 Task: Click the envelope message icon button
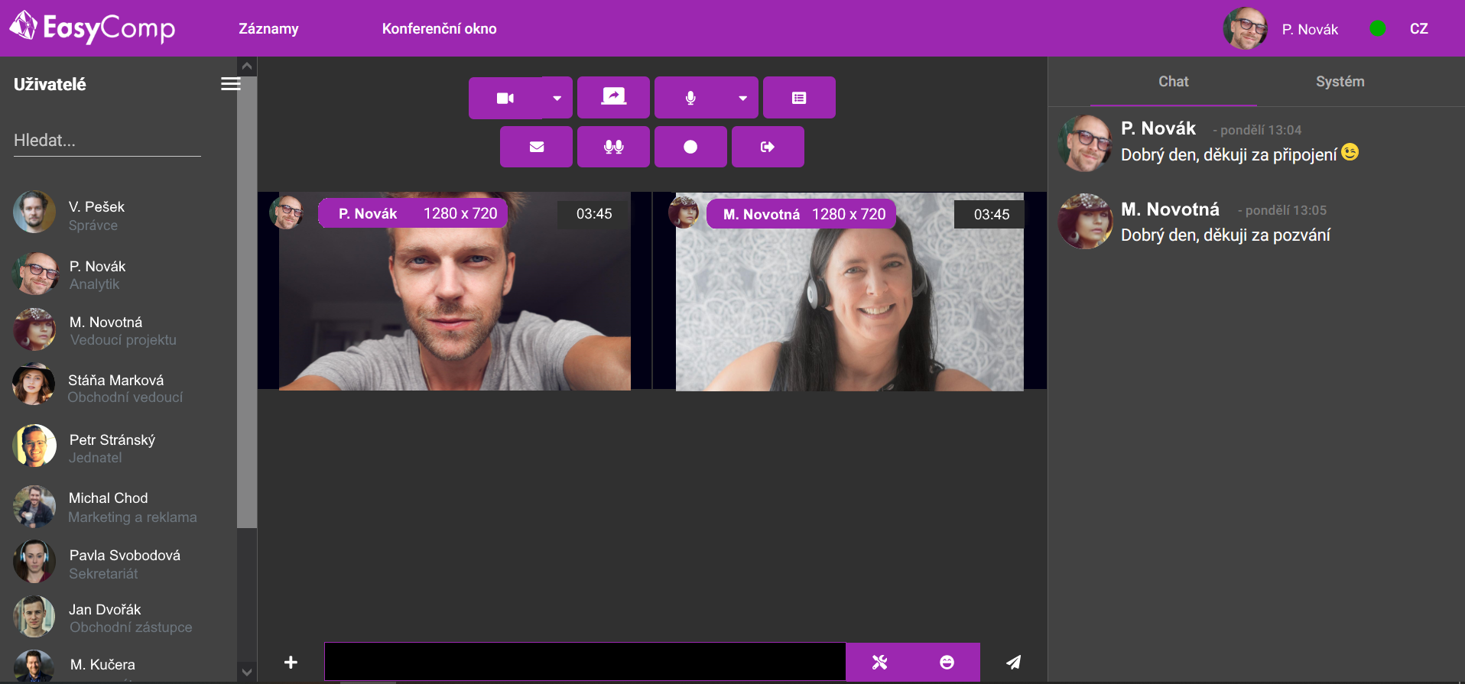point(536,147)
